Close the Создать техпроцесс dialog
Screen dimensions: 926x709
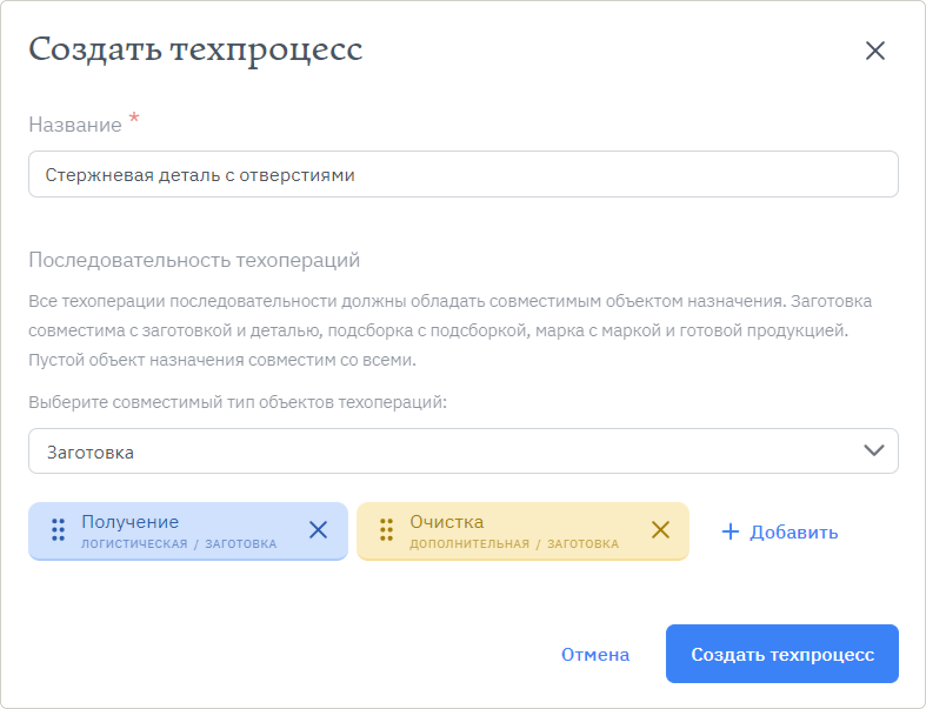pyautogui.click(x=875, y=51)
